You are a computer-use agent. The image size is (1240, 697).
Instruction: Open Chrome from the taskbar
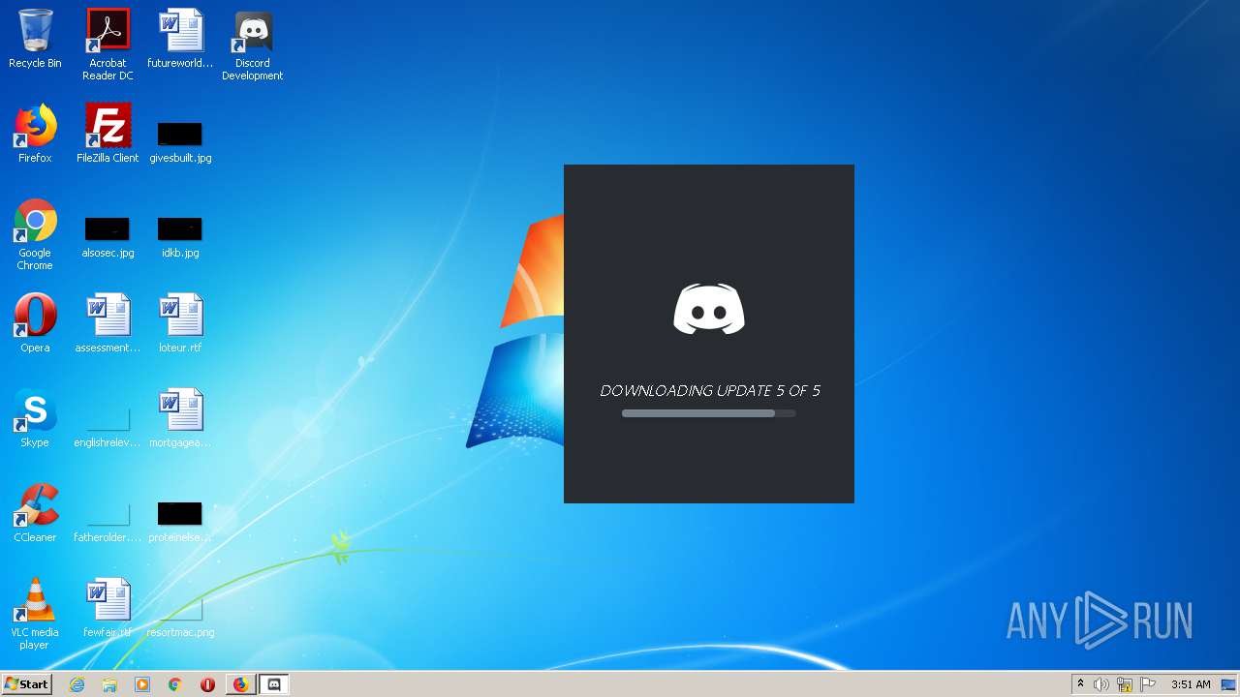tap(175, 684)
